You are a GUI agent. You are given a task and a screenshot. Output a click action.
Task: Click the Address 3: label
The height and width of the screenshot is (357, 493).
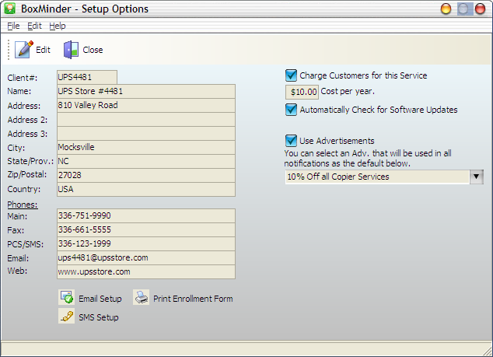tap(27, 134)
